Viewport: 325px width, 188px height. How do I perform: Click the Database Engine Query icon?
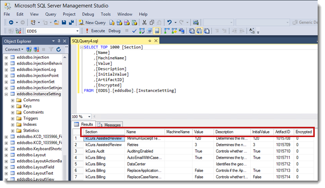tap(112, 23)
